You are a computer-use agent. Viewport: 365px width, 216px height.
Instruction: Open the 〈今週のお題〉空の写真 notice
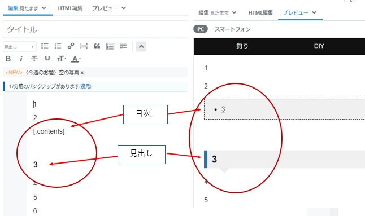(51, 73)
